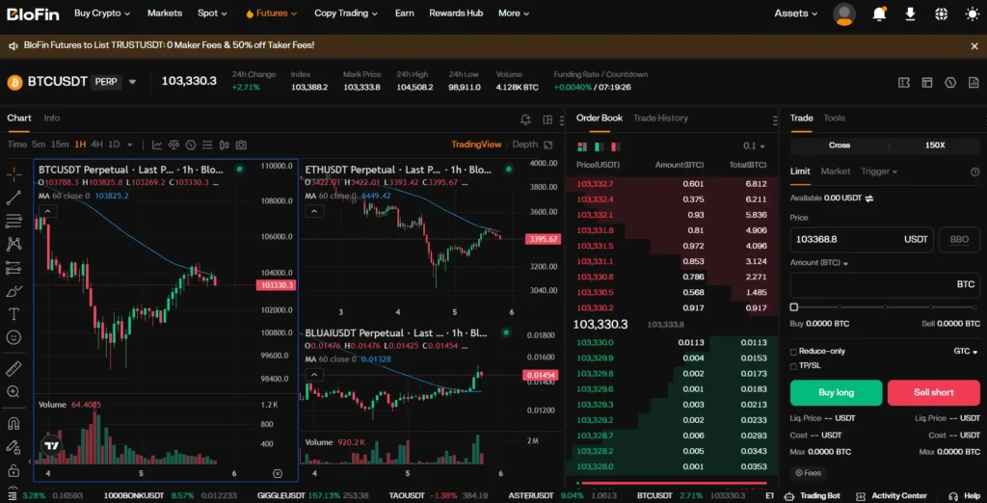Click the Buy long button
This screenshot has height=503, width=987.
tap(836, 393)
